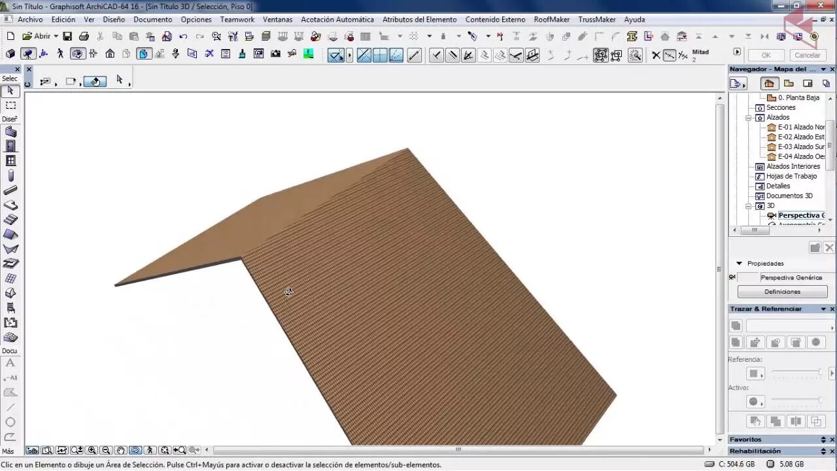Select the Door tool in the toolbox
This screenshot has width=837, height=471.
10,147
